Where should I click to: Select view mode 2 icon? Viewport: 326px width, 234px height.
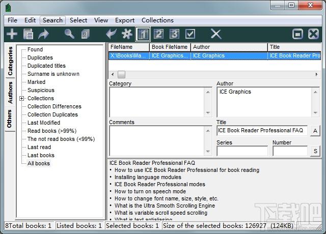[158, 34]
